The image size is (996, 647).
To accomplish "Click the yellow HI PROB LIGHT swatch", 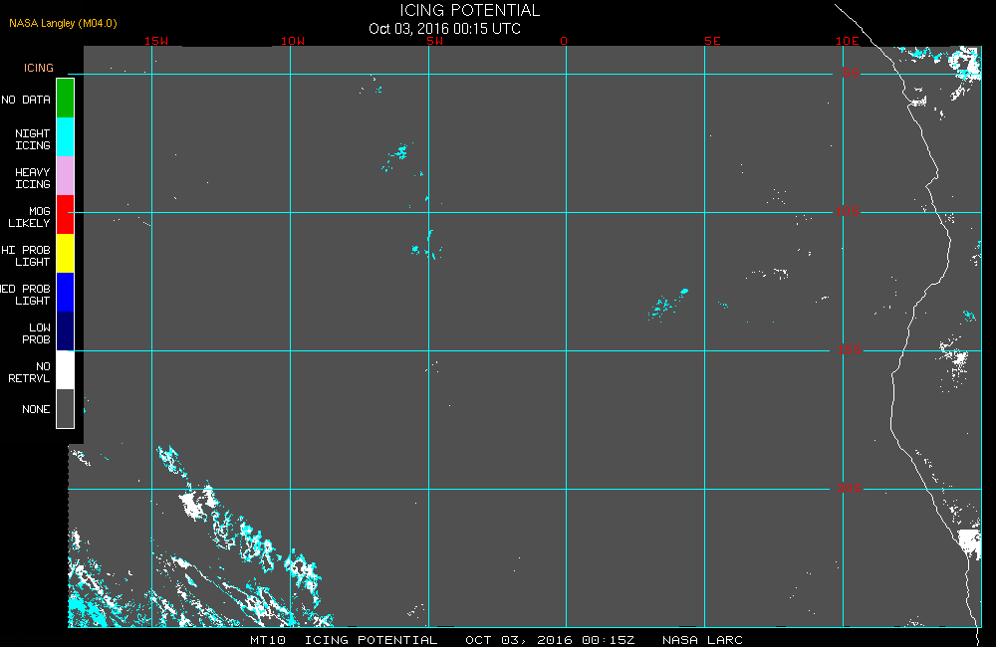I will coord(66,254).
